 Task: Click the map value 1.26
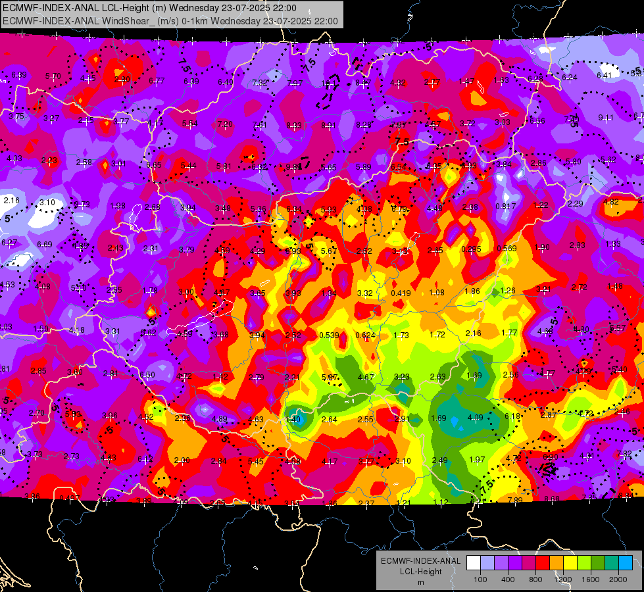(x=508, y=291)
